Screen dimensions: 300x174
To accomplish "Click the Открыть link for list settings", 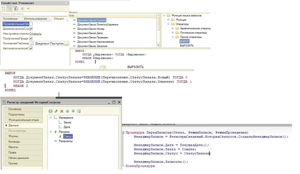I will pos(35,34).
